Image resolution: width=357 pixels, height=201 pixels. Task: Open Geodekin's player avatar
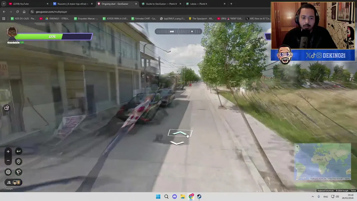pos(12,34)
